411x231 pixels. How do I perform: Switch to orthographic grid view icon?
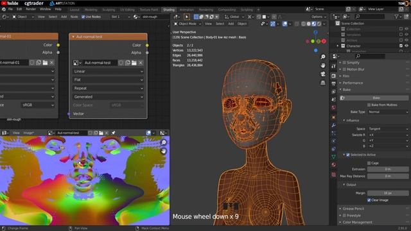pyautogui.click(x=323, y=83)
